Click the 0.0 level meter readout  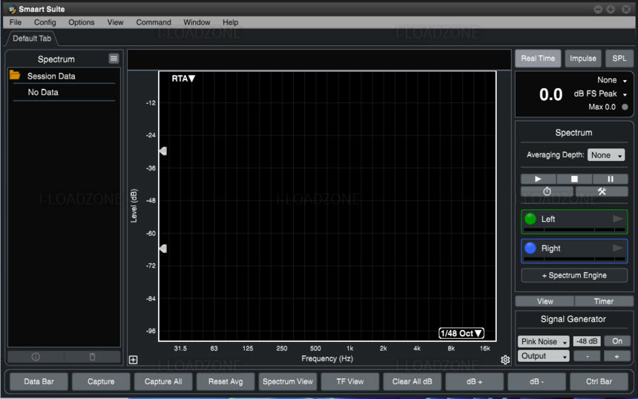pos(551,94)
